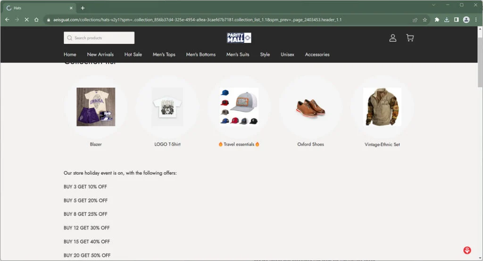Click the site lock security icon

coord(49,20)
